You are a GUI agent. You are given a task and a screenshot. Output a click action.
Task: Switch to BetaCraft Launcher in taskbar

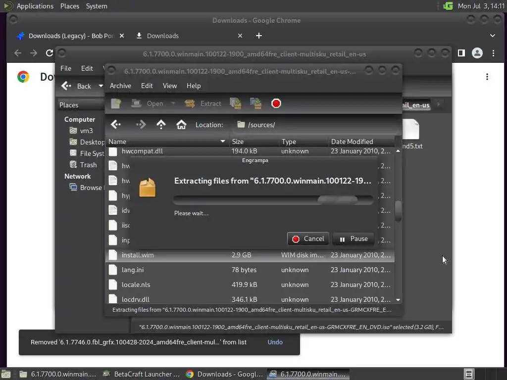tap(141, 374)
